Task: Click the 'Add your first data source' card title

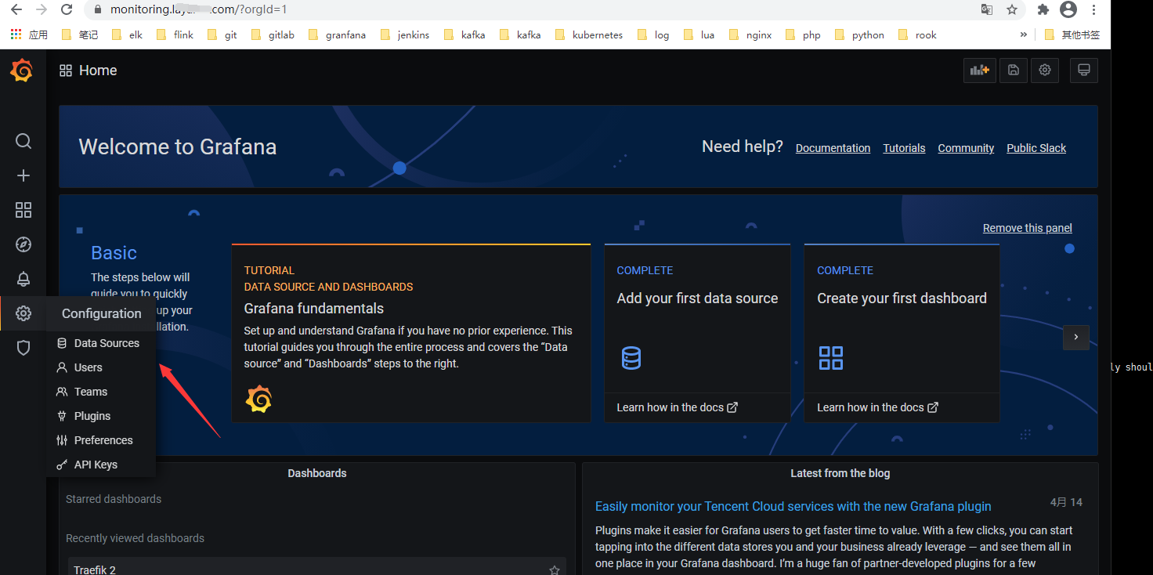Action: click(697, 298)
